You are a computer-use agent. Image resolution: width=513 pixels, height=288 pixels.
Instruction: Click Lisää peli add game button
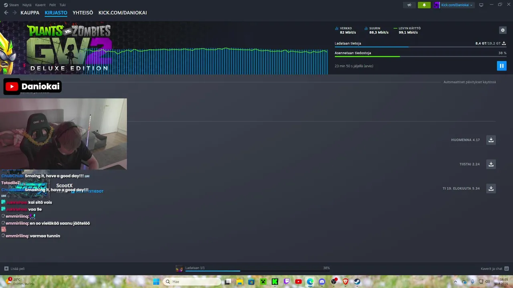click(14, 268)
